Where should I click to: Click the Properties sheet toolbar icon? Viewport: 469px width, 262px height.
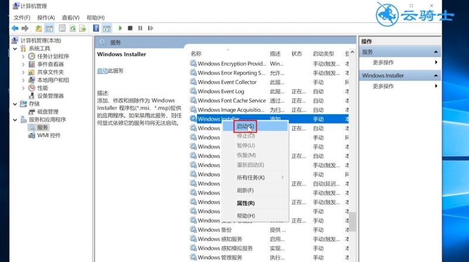[x=62, y=28]
